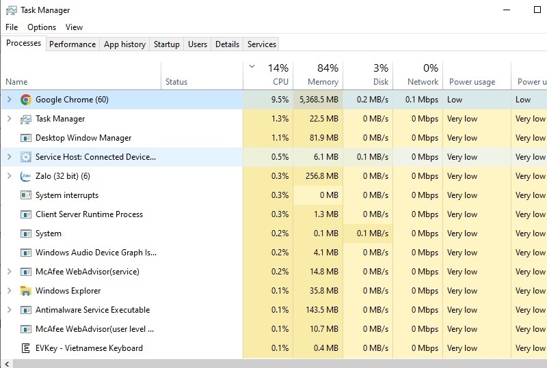Click Zalo's 256.8 MB memory value
This screenshot has height=368, width=547.
coord(322,176)
